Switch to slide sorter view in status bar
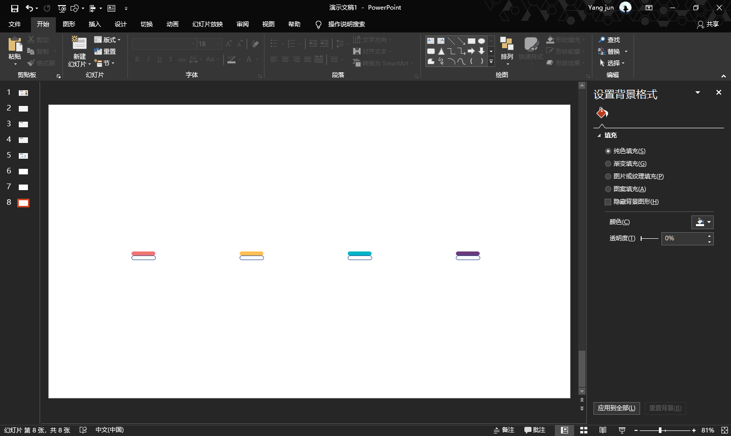 click(x=584, y=430)
